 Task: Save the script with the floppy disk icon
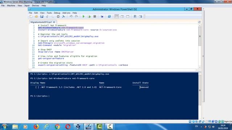pos(42,17)
